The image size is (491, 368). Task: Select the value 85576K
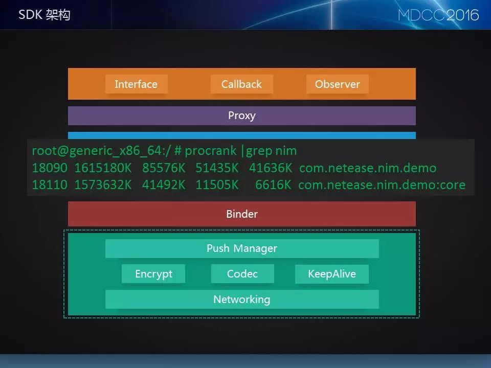(164, 168)
